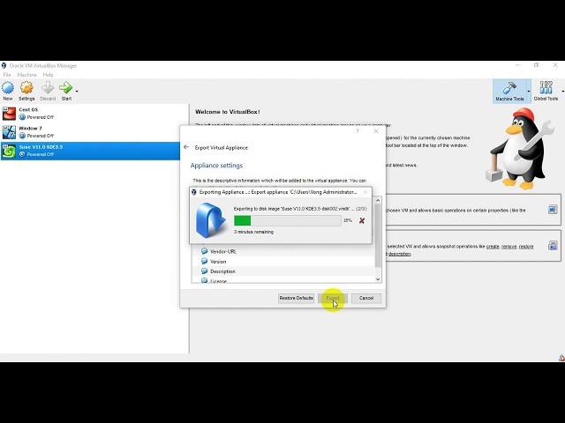Click the VirtualBox title bar icon

(x=4, y=65)
